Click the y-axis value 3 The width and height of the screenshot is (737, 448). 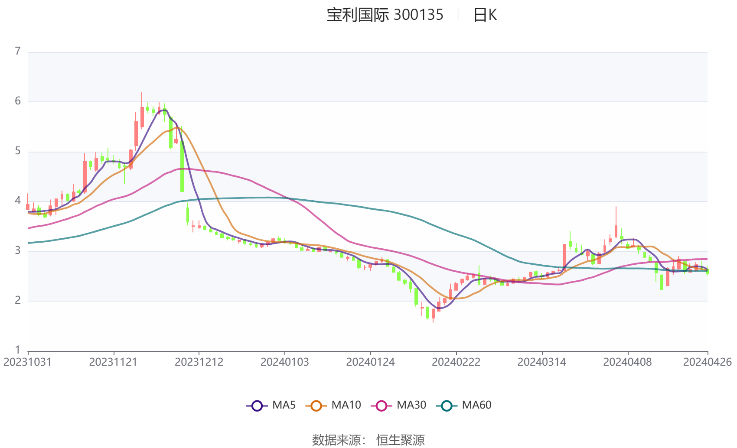tap(18, 251)
